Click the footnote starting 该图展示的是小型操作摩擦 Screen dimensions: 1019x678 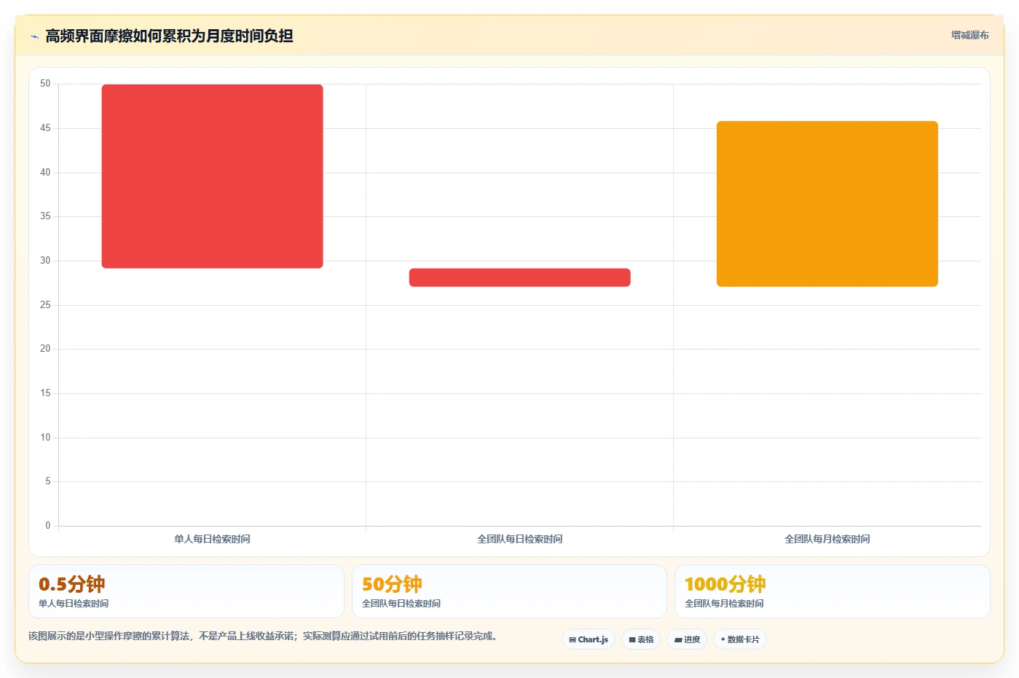coord(263,636)
